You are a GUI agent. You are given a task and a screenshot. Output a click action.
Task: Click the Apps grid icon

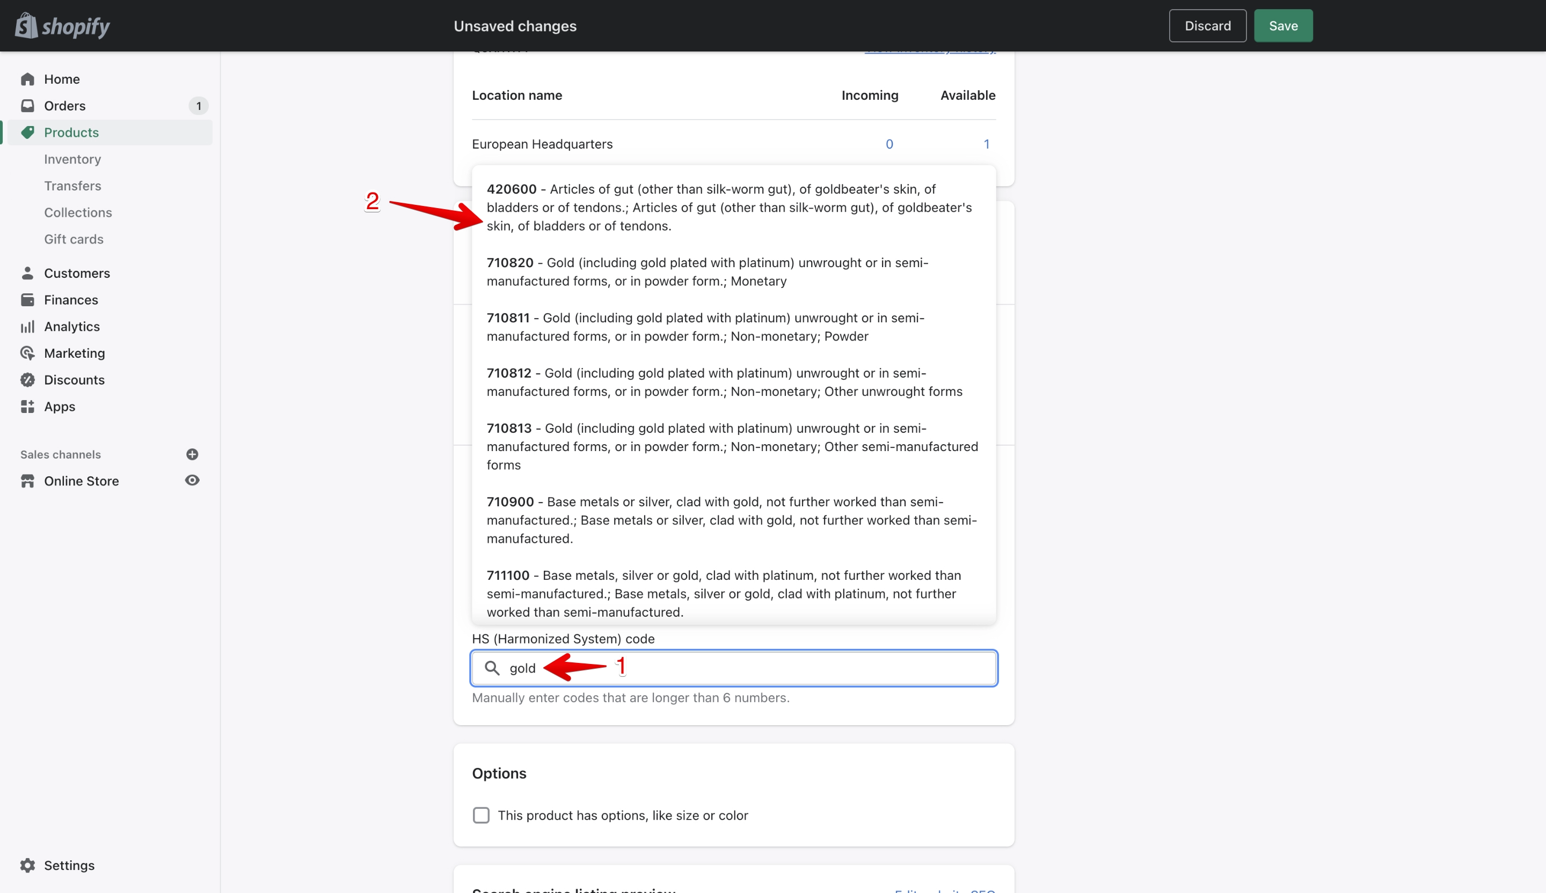pyautogui.click(x=27, y=407)
